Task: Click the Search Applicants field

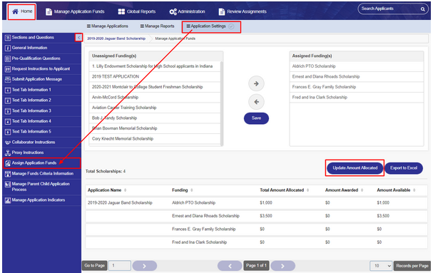Action: coord(389,9)
